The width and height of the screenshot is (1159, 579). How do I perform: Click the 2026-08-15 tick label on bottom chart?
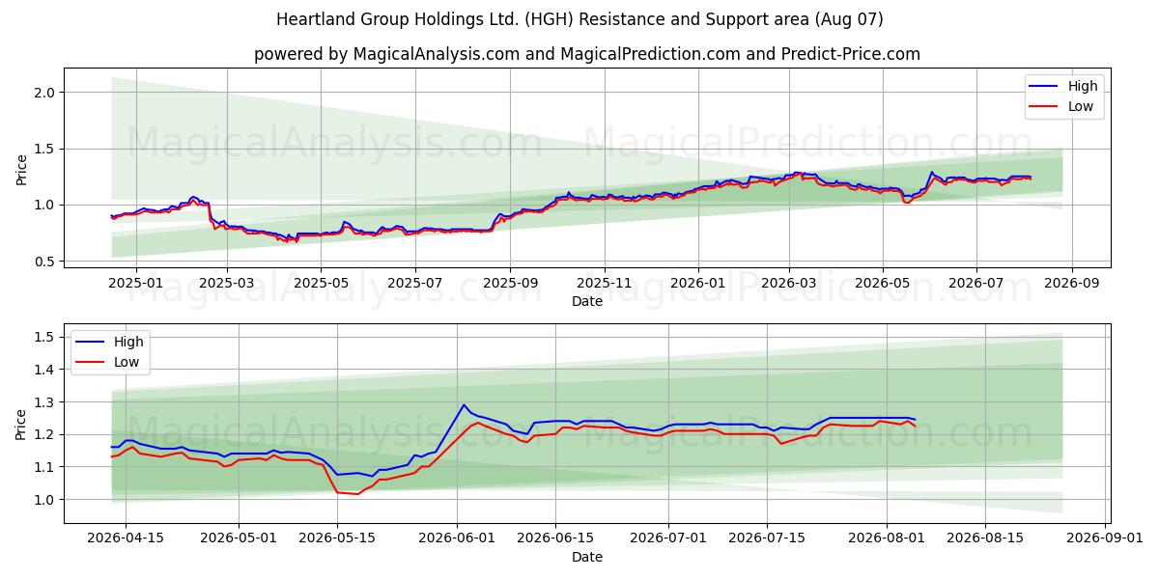click(985, 538)
